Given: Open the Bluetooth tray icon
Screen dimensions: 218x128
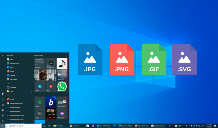Looking at the screenshot, I should point(194,126).
